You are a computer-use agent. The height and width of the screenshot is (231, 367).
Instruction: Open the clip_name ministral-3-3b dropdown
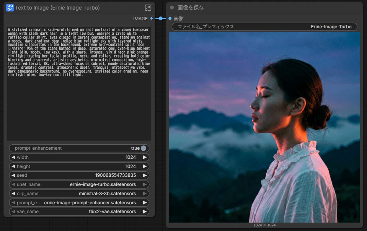[79, 194]
